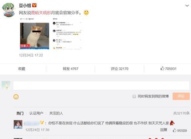Open the emoji smiley picker
The width and height of the screenshot is (191, 139).
(x=16, y=97)
